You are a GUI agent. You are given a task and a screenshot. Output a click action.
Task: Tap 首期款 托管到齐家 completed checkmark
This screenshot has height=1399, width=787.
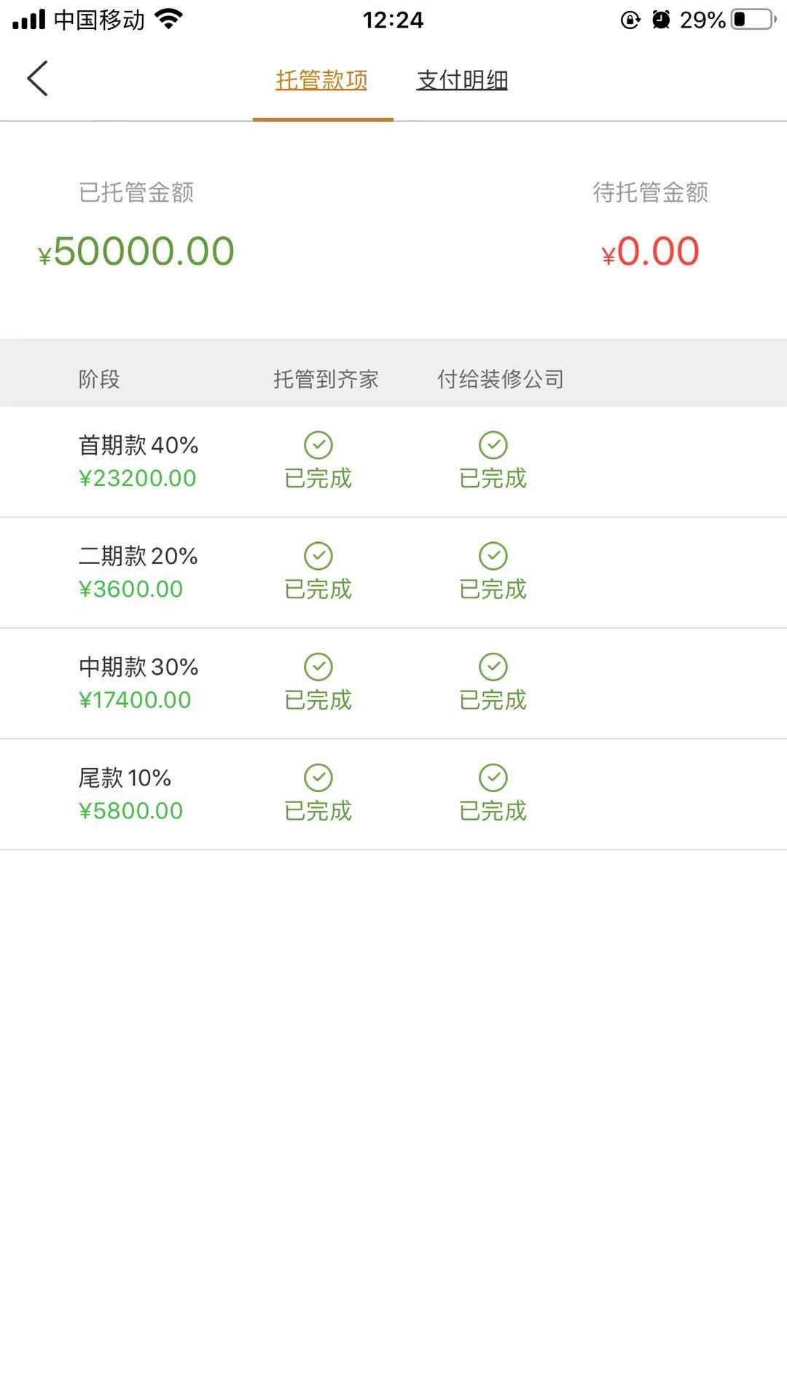[x=318, y=445]
